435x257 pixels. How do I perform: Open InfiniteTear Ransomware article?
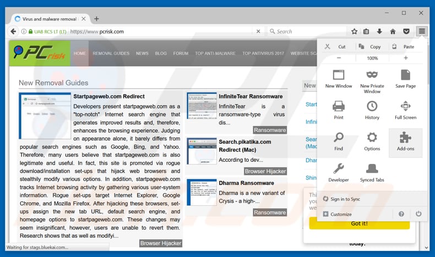point(251,96)
